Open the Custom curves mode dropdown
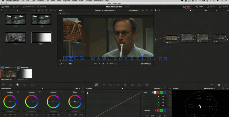The width and height of the screenshot is (229, 117). [158, 88]
